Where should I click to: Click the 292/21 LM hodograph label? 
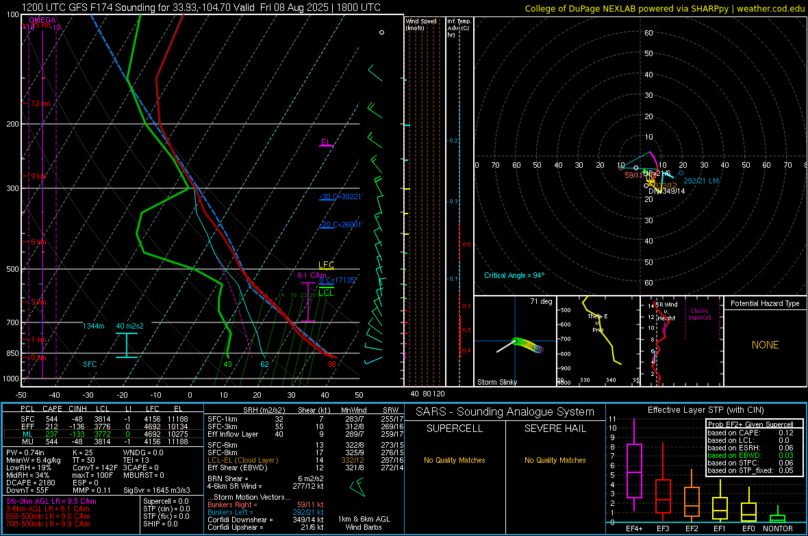(700, 181)
